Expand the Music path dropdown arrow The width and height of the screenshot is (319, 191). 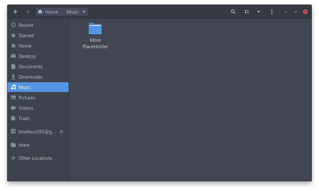tap(84, 12)
